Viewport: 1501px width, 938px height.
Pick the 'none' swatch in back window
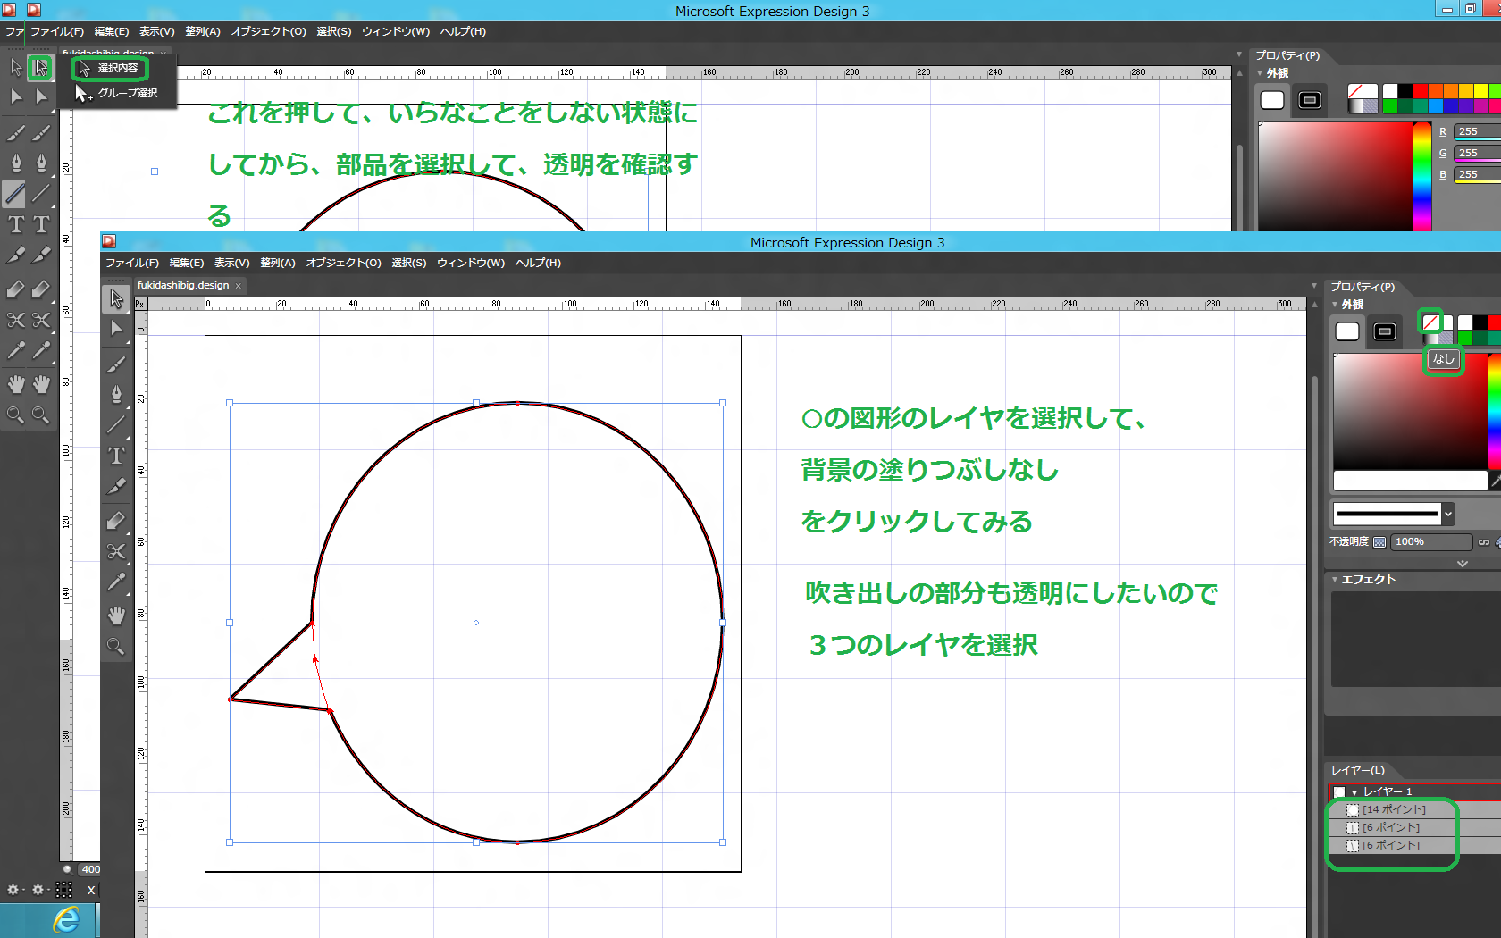click(x=1355, y=91)
